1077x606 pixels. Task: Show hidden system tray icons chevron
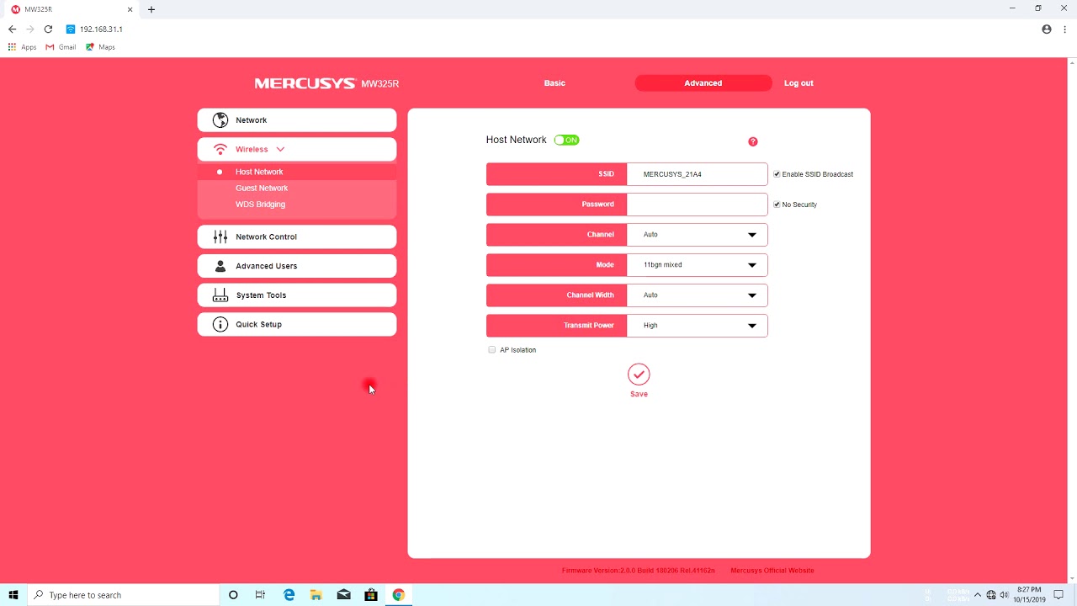coord(978,595)
